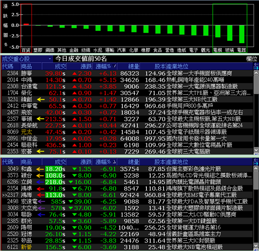Click yellow arrow signal beside 緯創
Screen dimensions: 259x251
click(x=41, y=99)
